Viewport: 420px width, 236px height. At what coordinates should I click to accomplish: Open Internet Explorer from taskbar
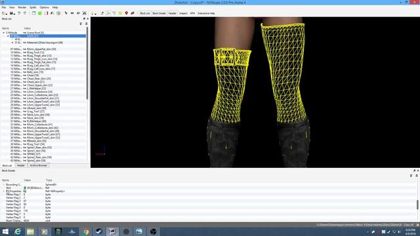click(18, 231)
